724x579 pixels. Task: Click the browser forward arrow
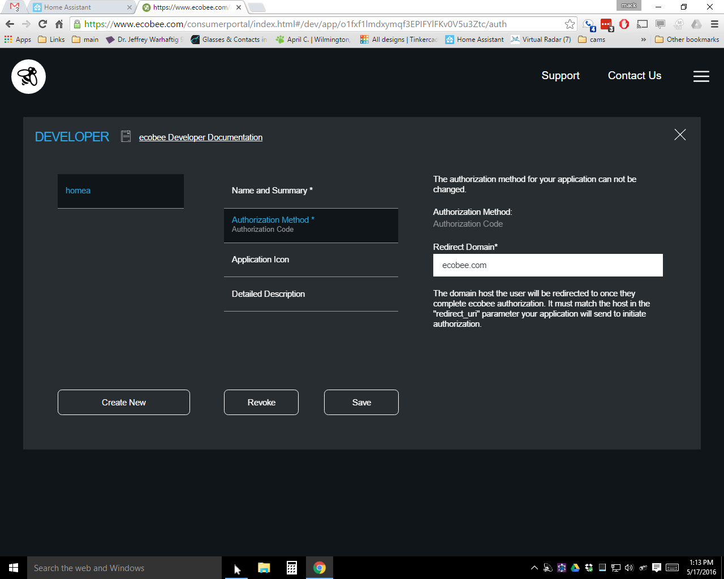26,24
